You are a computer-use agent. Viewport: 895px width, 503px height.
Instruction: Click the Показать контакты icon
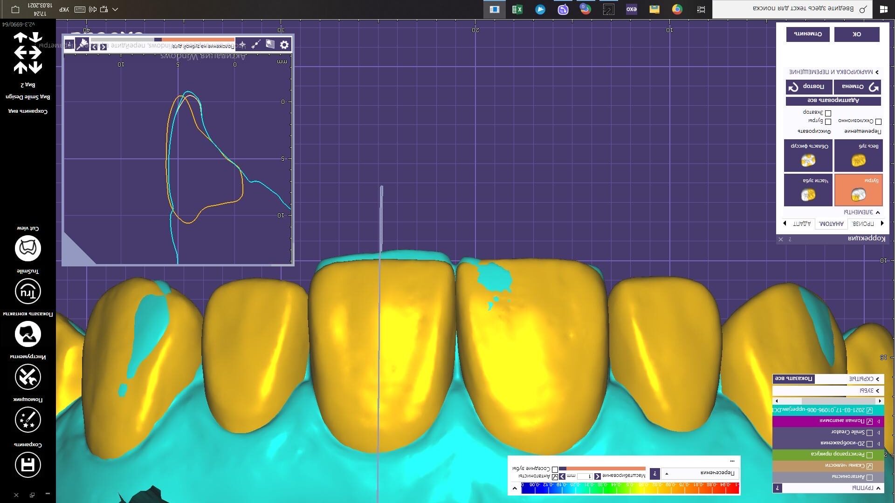pyautogui.click(x=28, y=334)
